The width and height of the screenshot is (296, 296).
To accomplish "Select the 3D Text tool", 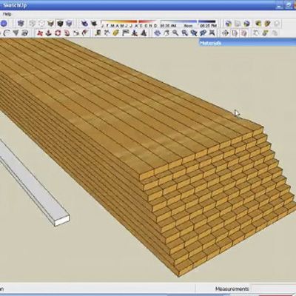I will click(144, 33).
